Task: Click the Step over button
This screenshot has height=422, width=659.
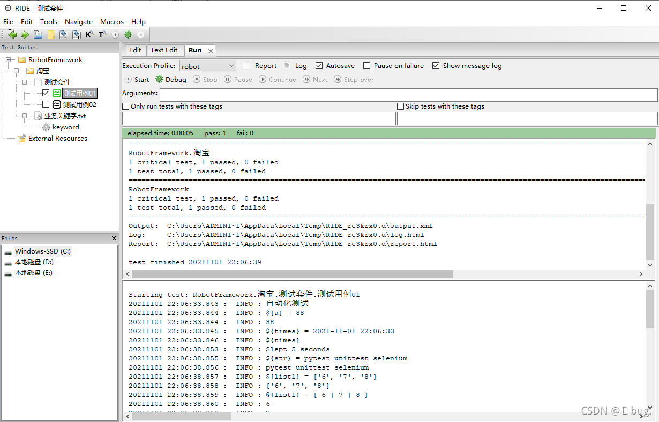Action: pyautogui.click(x=354, y=80)
